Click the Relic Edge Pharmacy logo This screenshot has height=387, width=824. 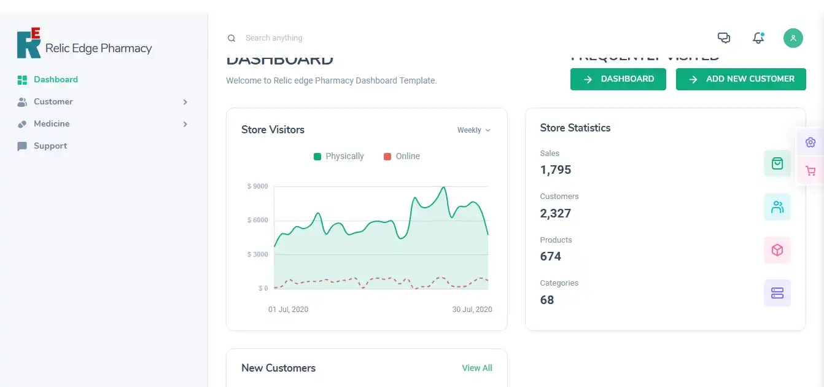(x=84, y=44)
